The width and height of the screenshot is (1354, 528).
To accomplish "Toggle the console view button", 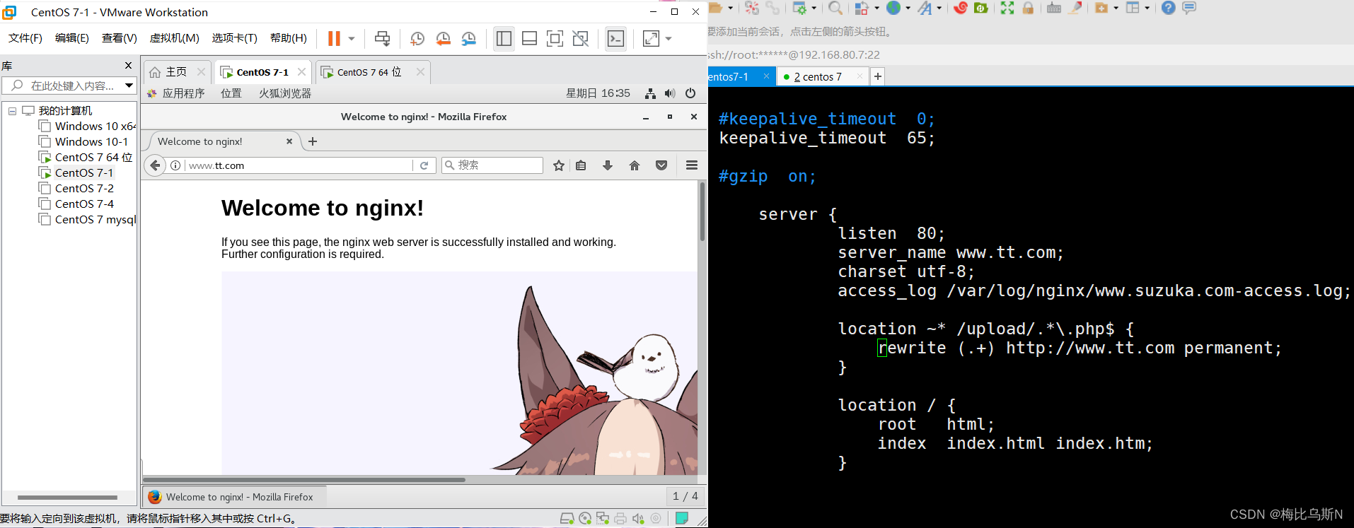I will tap(616, 39).
